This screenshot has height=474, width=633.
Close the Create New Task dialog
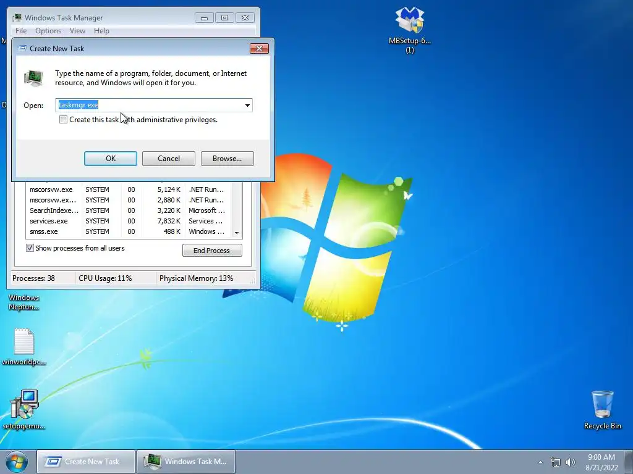(x=259, y=48)
